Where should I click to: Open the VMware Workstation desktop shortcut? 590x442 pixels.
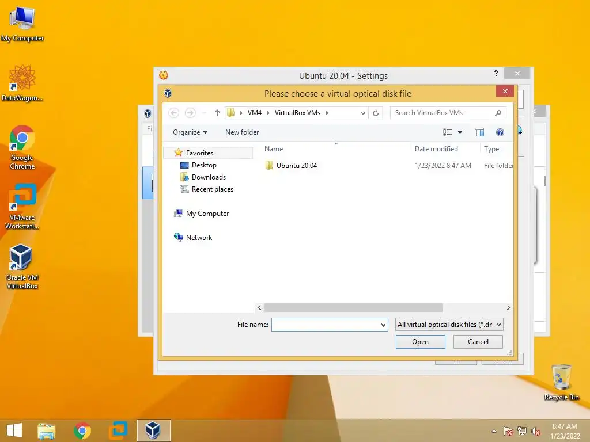(22, 207)
